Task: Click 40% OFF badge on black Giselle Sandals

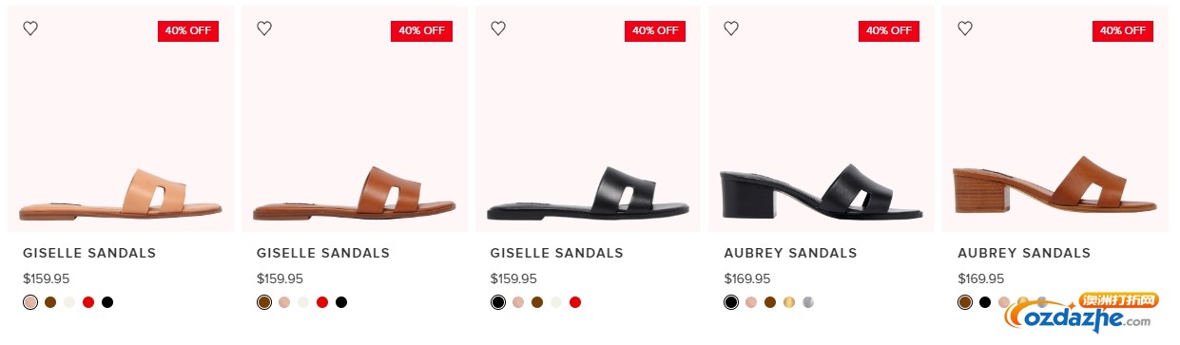Action: [655, 30]
